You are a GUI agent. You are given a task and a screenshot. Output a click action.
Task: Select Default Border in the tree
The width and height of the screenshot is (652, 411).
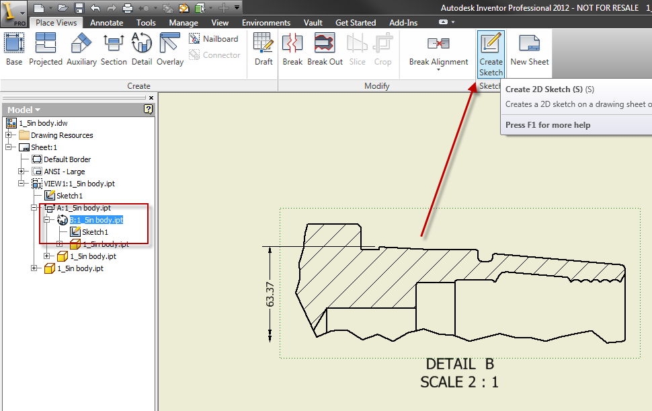[67, 159]
